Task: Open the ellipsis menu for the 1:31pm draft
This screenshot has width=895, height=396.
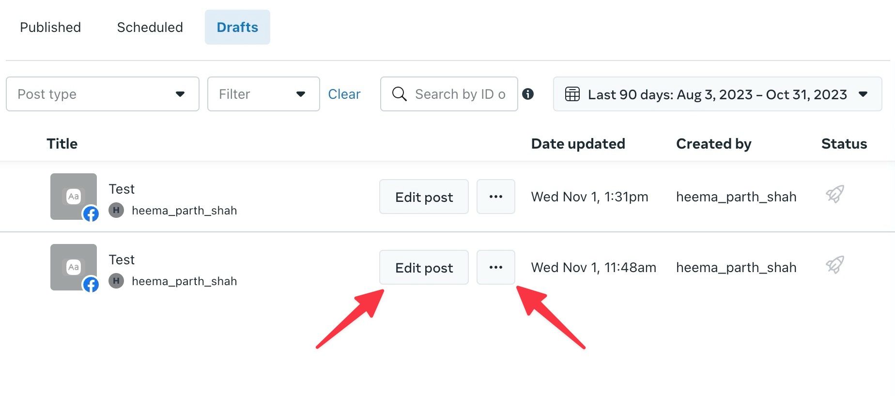Action: [x=495, y=197]
